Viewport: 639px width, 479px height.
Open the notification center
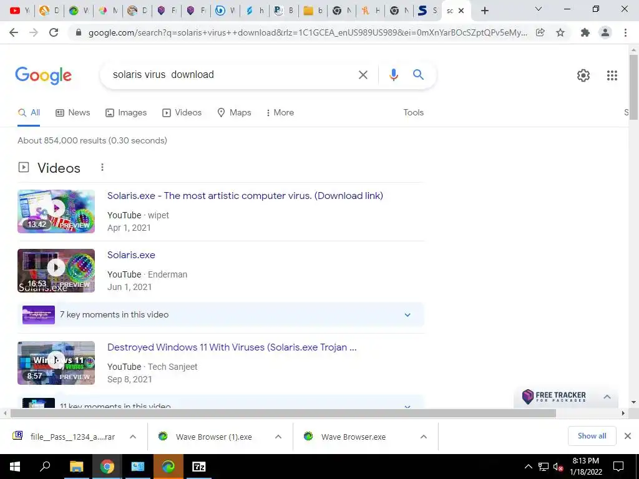click(x=618, y=467)
